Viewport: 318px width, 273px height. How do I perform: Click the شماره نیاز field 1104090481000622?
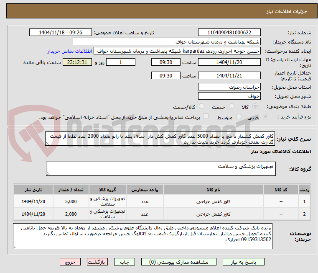tap(229, 33)
